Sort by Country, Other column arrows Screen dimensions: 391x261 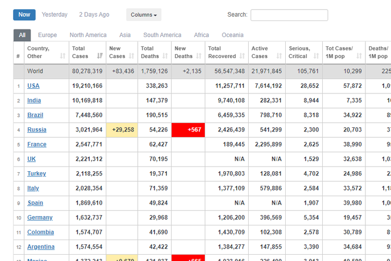point(63,56)
